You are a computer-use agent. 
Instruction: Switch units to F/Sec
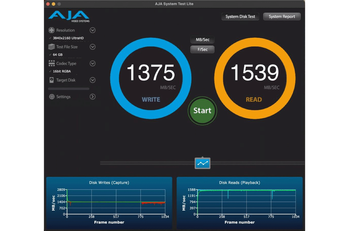pyautogui.click(x=203, y=49)
